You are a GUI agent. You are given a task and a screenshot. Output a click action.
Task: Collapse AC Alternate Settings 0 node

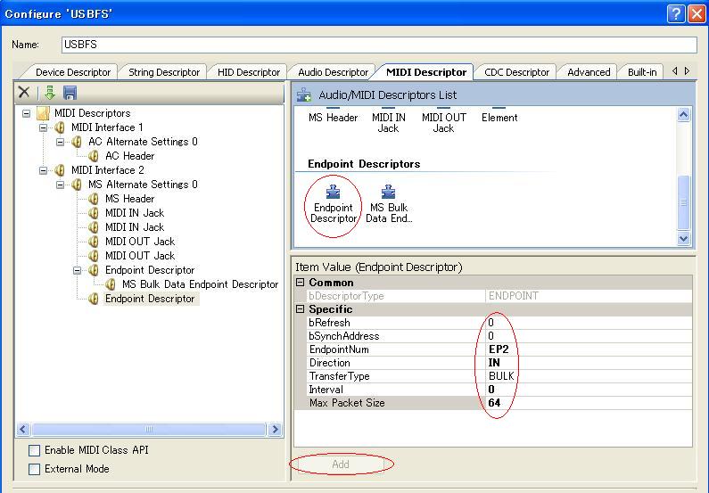point(60,142)
